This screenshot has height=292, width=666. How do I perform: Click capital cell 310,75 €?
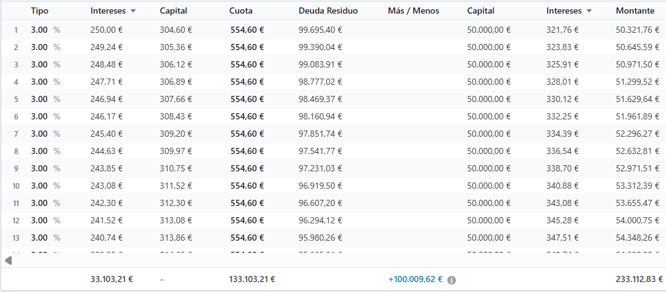[176, 168]
